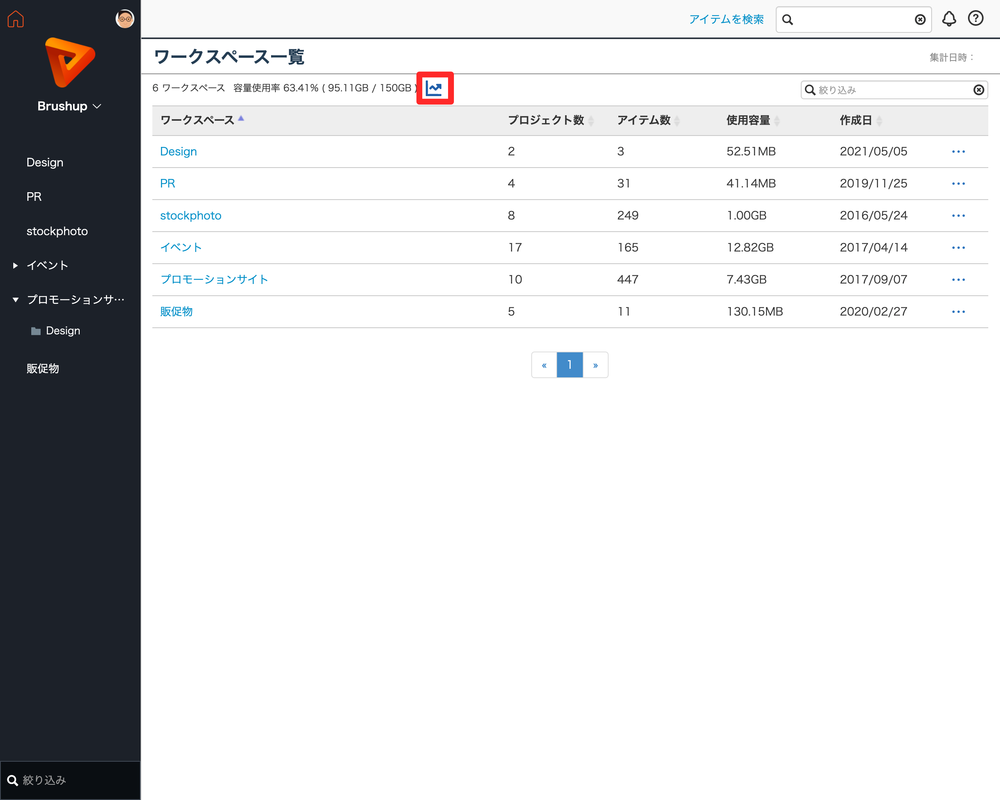Select stockphoto in the sidebar
The image size is (1000, 800).
pos(57,231)
